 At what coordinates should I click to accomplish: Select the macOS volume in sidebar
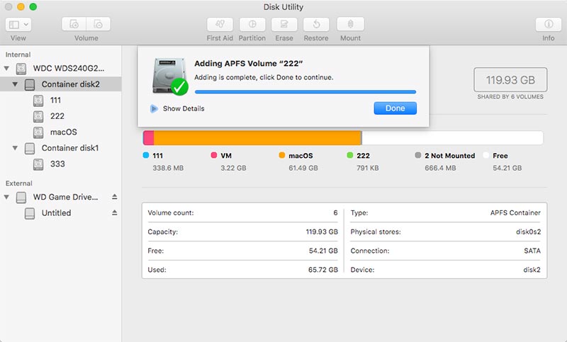(x=63, y=132)
